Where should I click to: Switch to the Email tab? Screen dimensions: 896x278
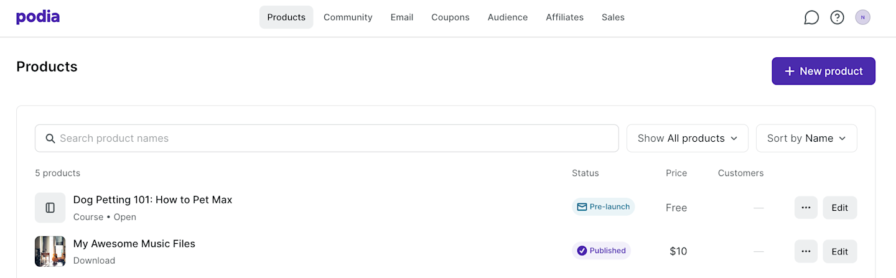(x=402, y=17)
